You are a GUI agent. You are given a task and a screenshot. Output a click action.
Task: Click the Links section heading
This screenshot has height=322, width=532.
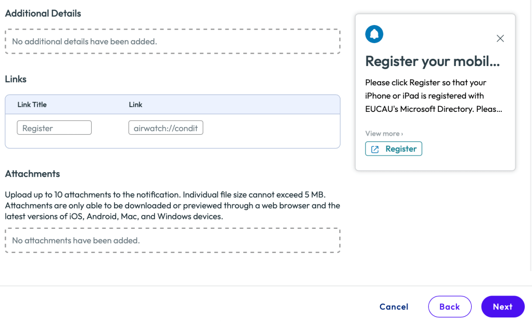point(16,79)
